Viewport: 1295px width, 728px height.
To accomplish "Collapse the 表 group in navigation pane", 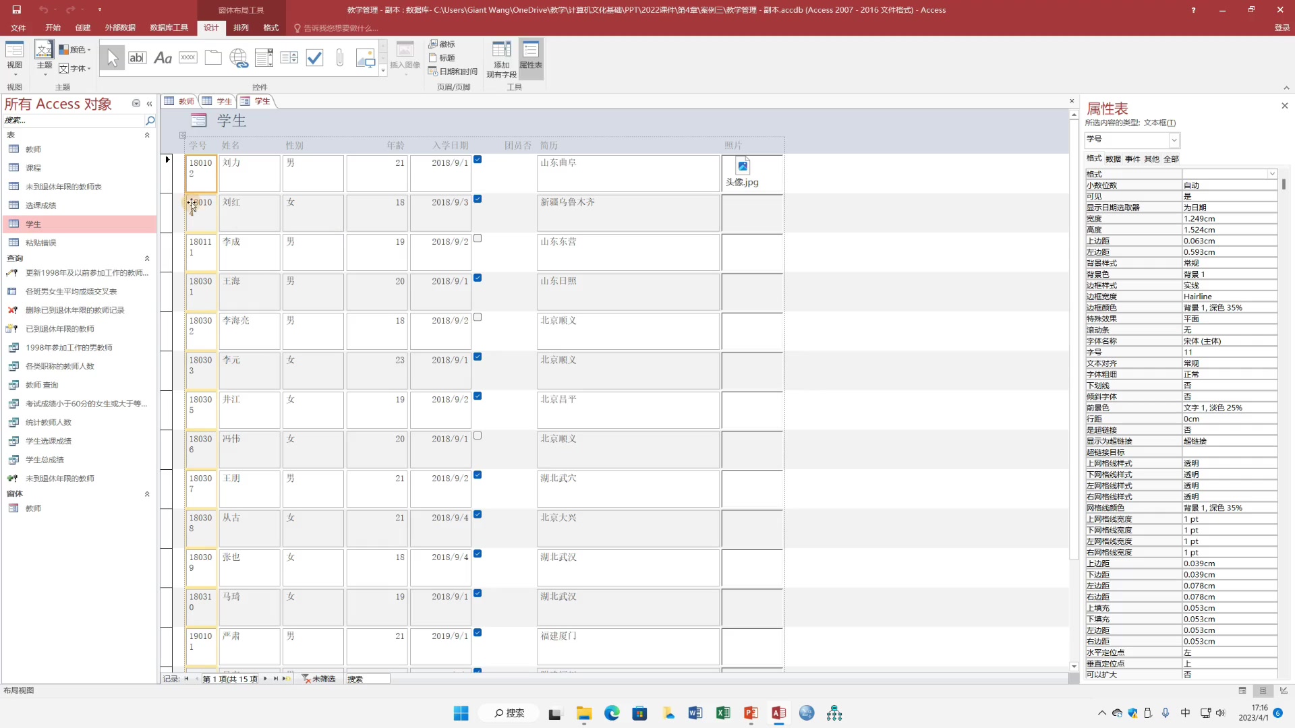I will tap(147, 135).
